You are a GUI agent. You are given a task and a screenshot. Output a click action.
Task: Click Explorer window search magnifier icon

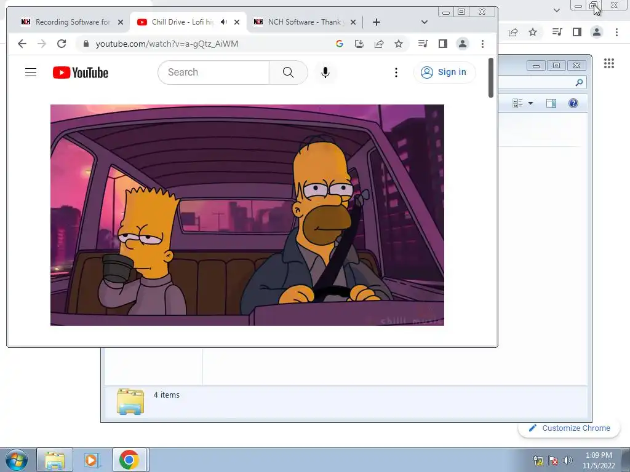click(579, 83)
